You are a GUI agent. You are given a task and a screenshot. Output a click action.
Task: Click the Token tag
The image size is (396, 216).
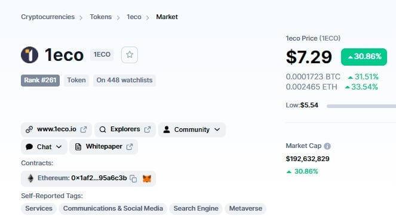pos(76,80)
